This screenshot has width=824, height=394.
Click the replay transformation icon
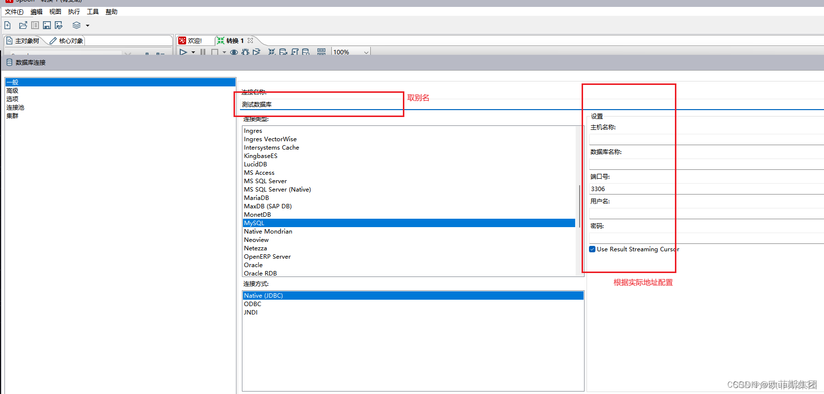[256, 52]
